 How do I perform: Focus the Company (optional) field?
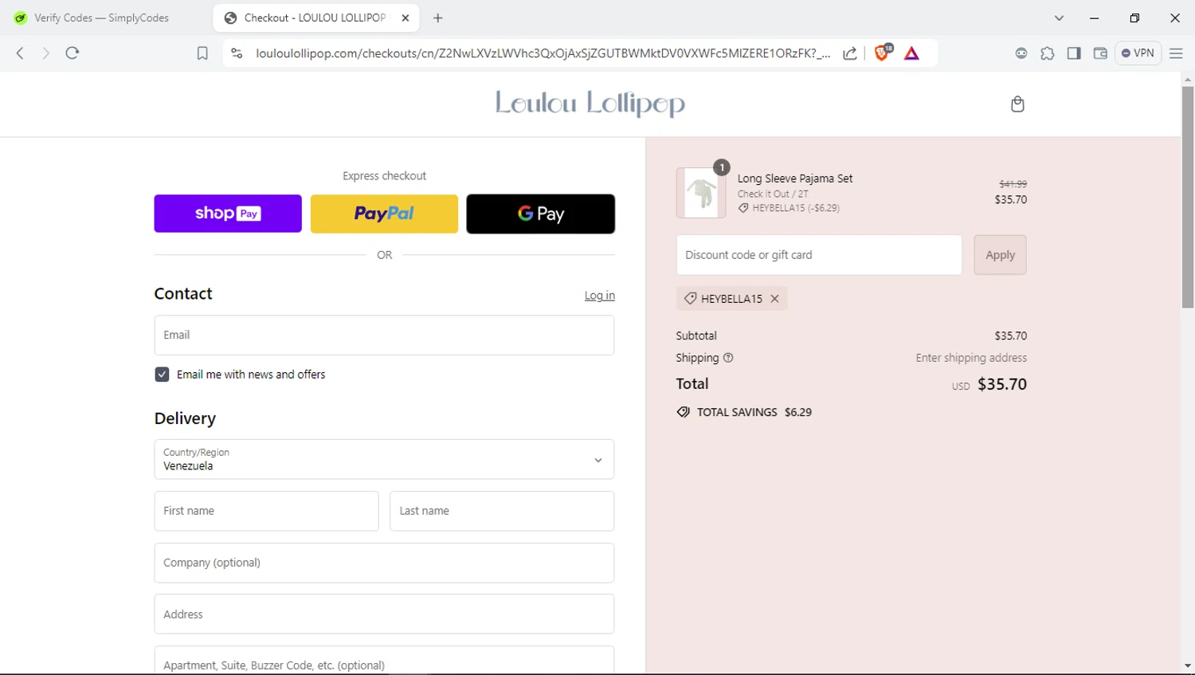pyautogui.click(x=384, y=563)
